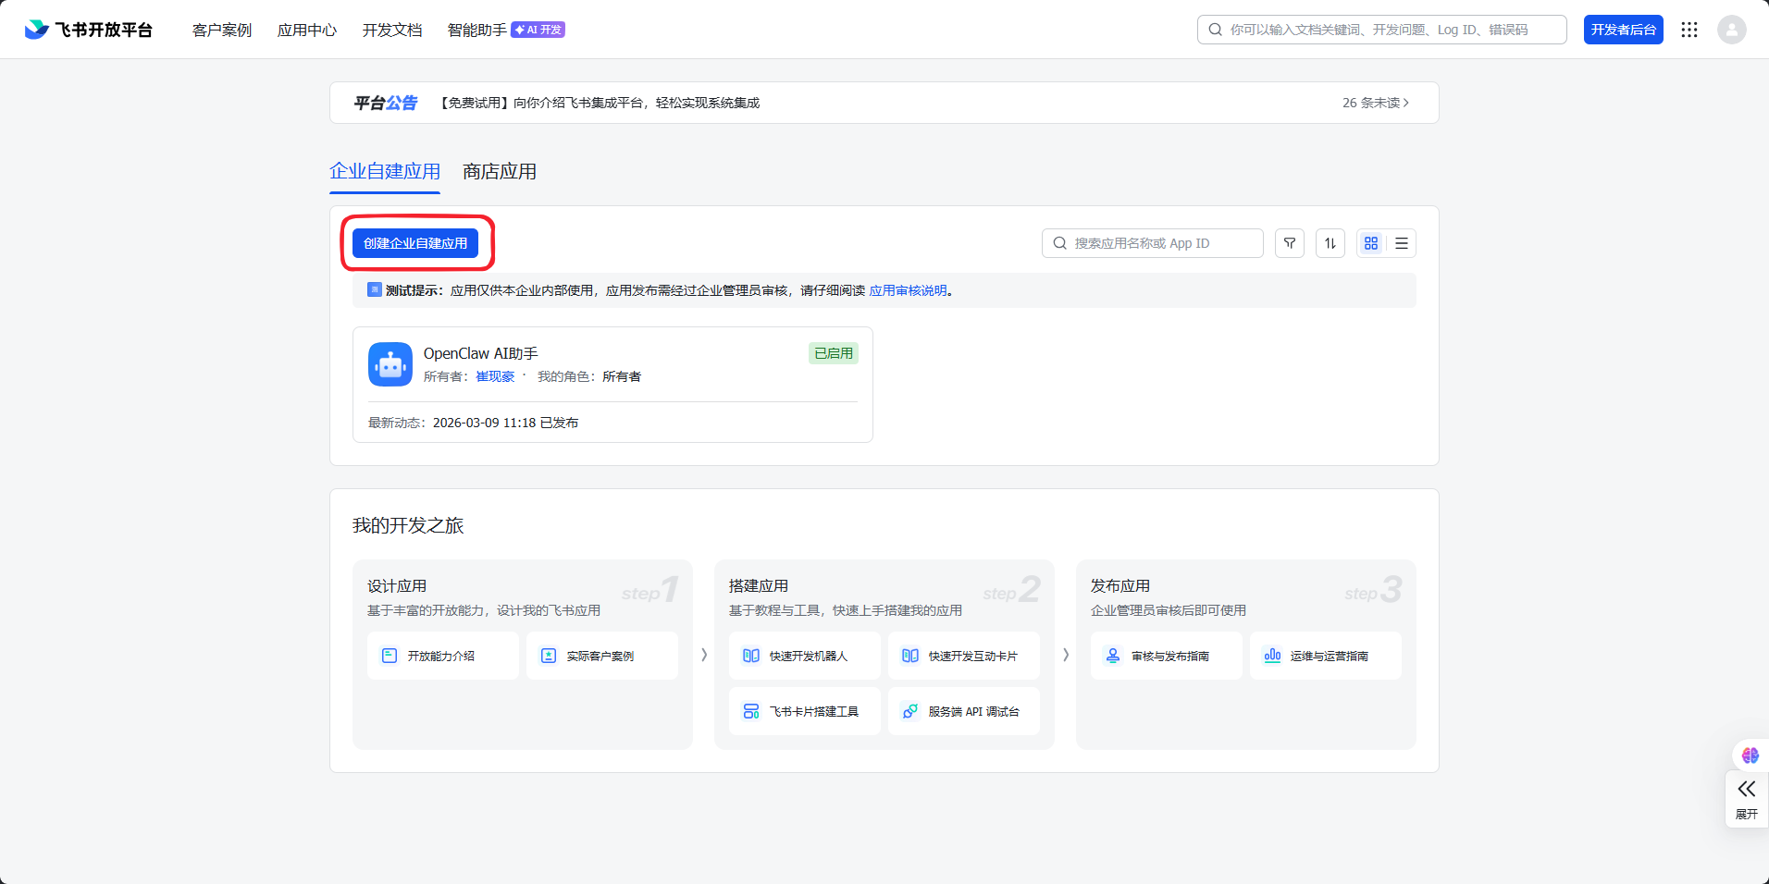Screen dimensions: 1769x884
Task: Focus the 搜索应用名称或 App ID field
Action: click(1153, 243)
